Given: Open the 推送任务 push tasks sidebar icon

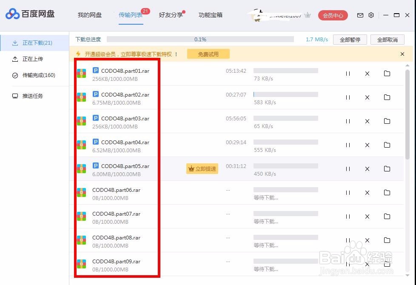Looking at the screenshot, I should pyautogui.click(x=14, y=96).
